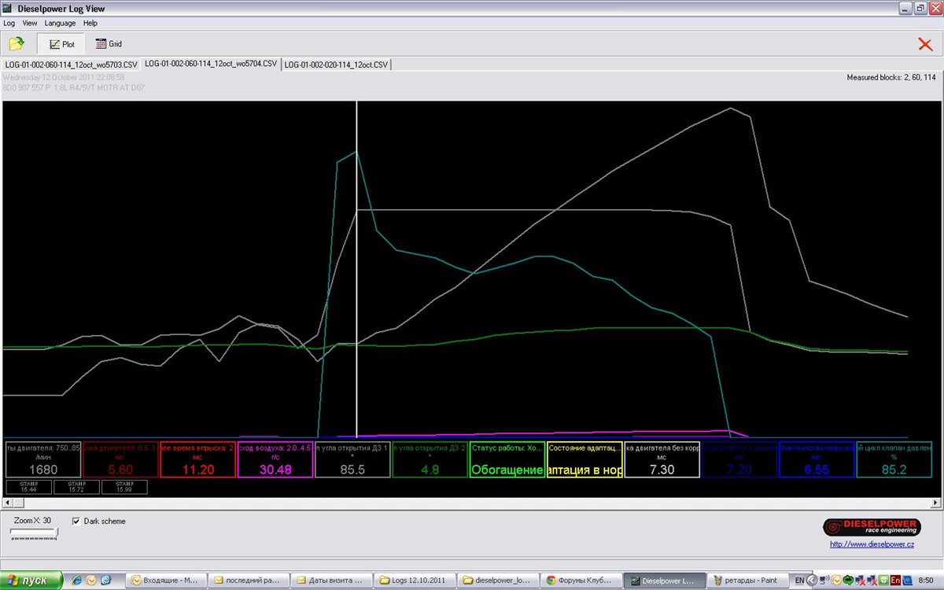The width and height of the screenshot is (944, 590).
Task: Toggle the dark blue 7.20 channel box
Action: [x=739, y=459]
